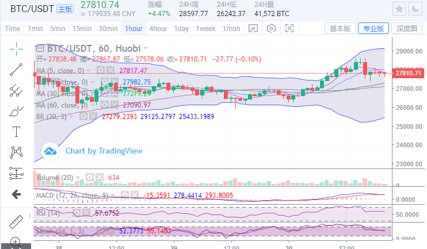Select the trend line drawing tool

pos(16,70)
